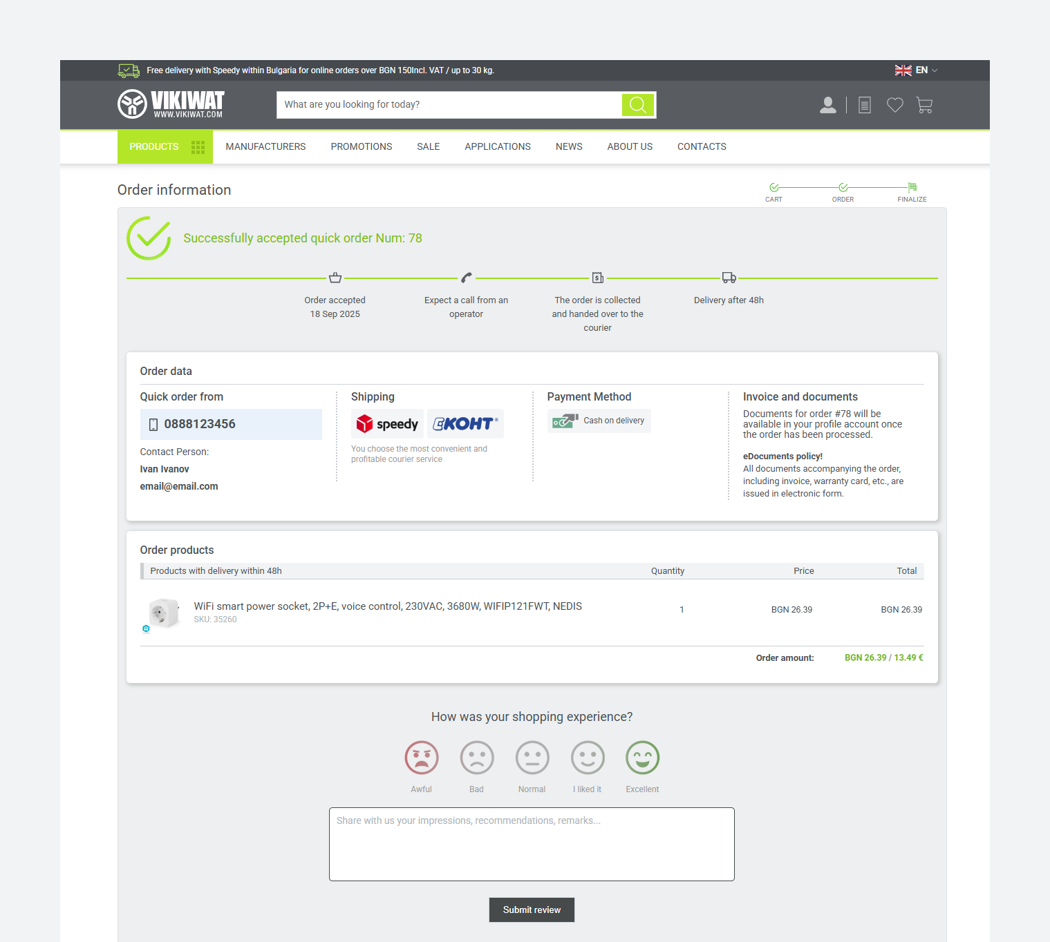Rate shopping experience as Awful
This screenshot has width=1050, height=942.
point(422,758)
